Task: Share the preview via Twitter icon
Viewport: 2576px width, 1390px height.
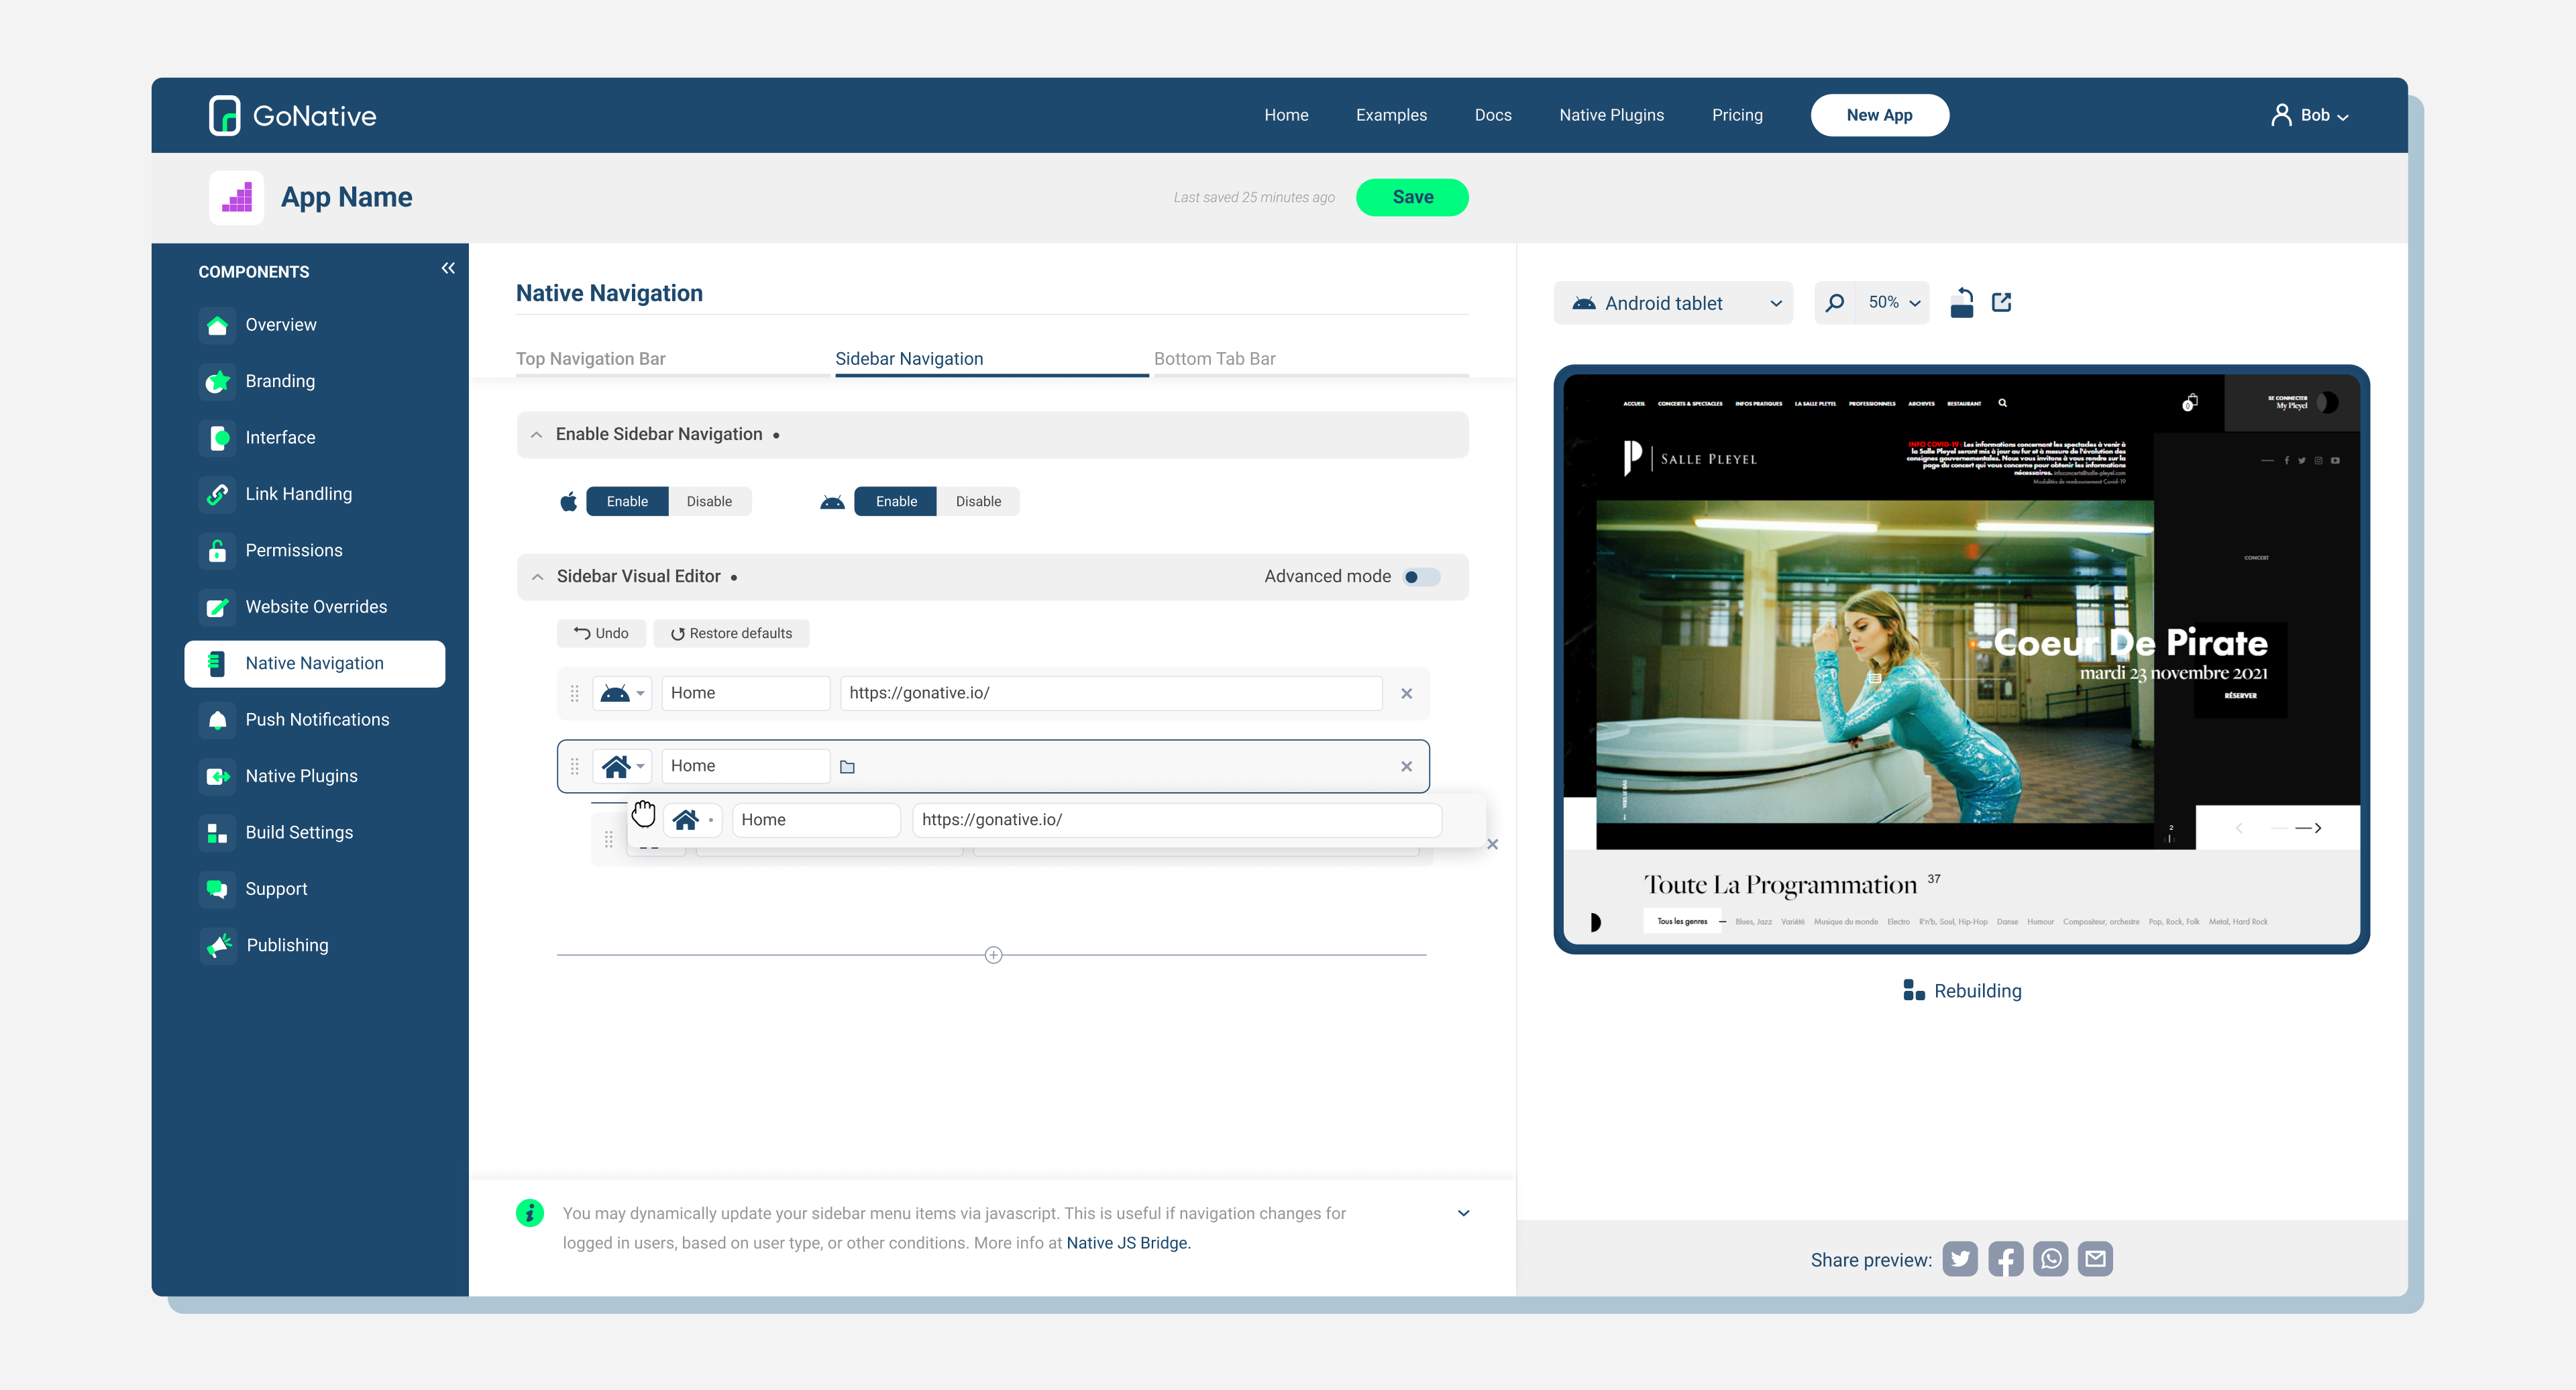Action: [1959, 1259]
